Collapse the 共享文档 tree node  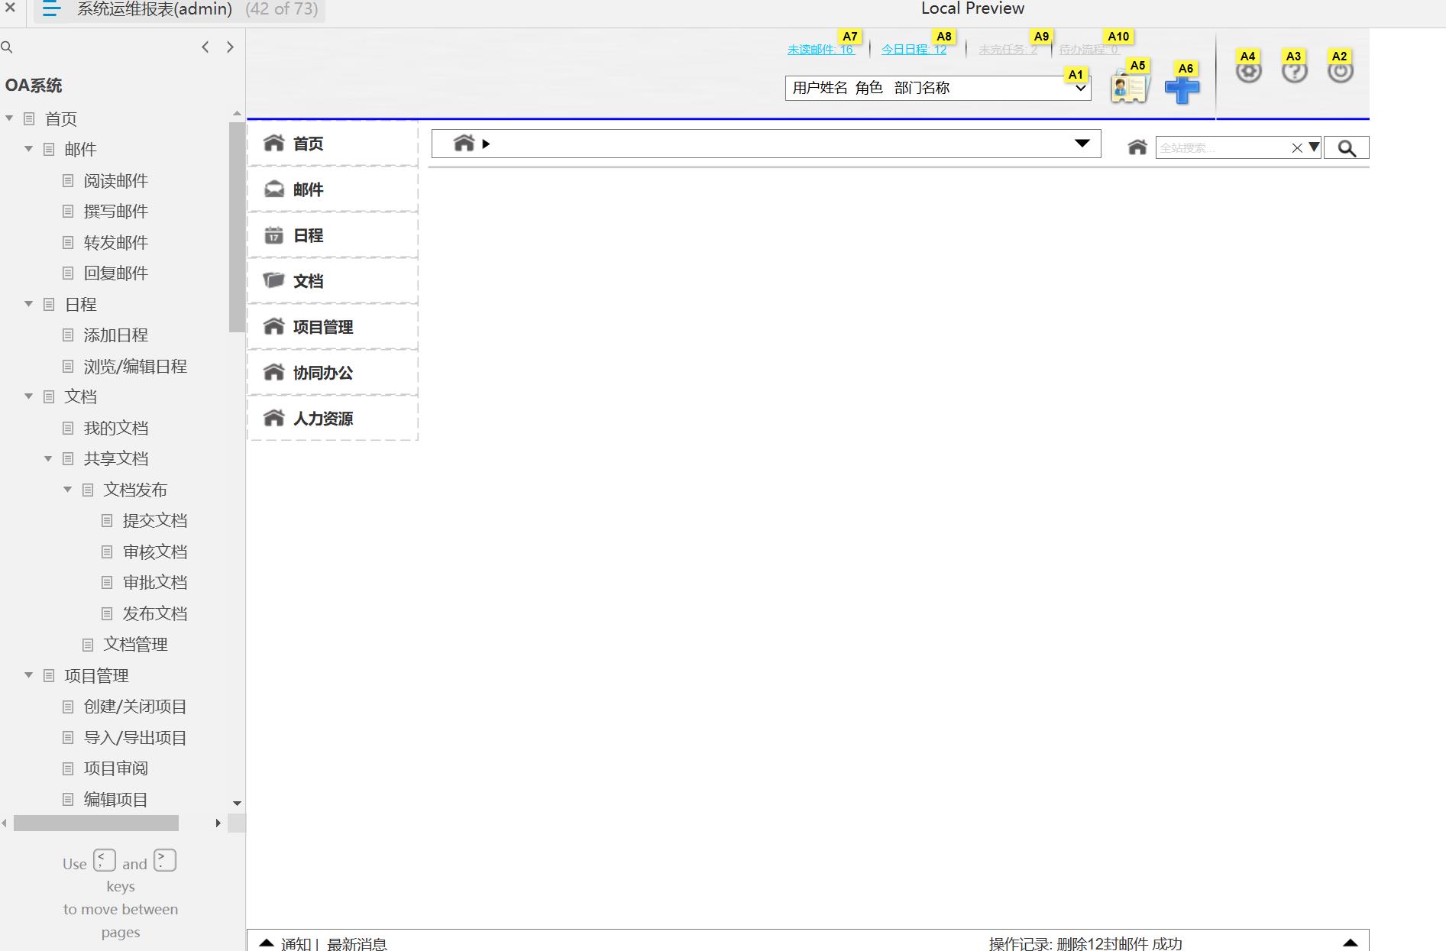[47, 458]
